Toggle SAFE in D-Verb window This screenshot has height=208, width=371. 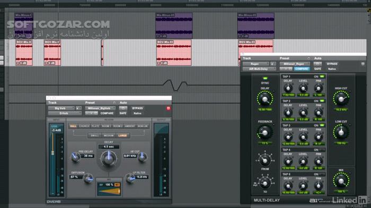click(x=123, y=114)
